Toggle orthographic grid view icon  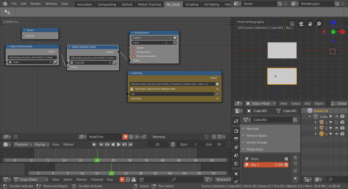[292, 24]
